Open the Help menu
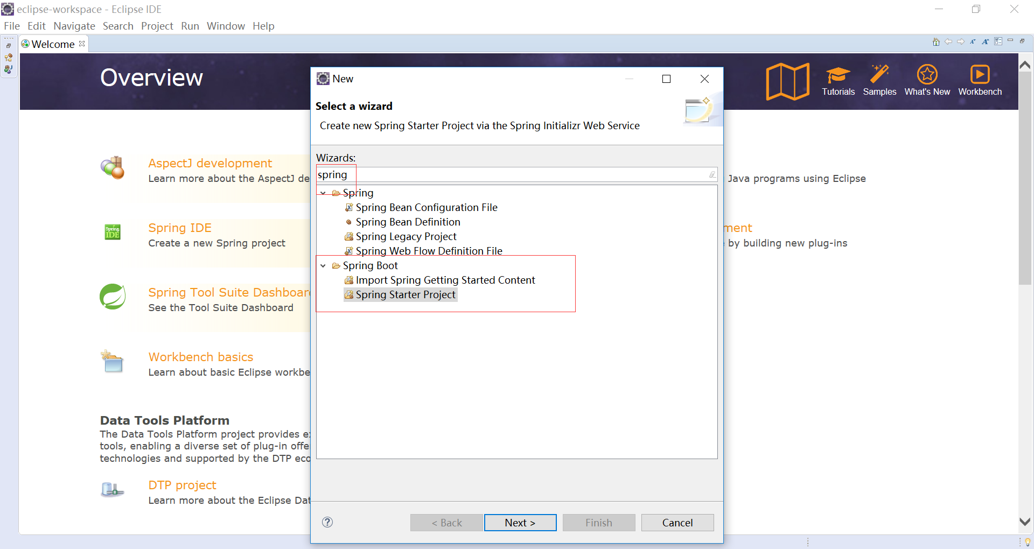The height and width of the screenshot is (549, 1034). coord(263,26)
